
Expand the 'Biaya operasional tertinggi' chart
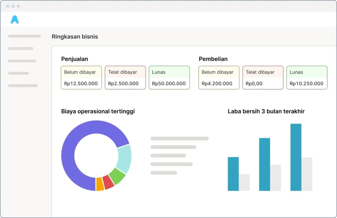[x=98, y=111]
